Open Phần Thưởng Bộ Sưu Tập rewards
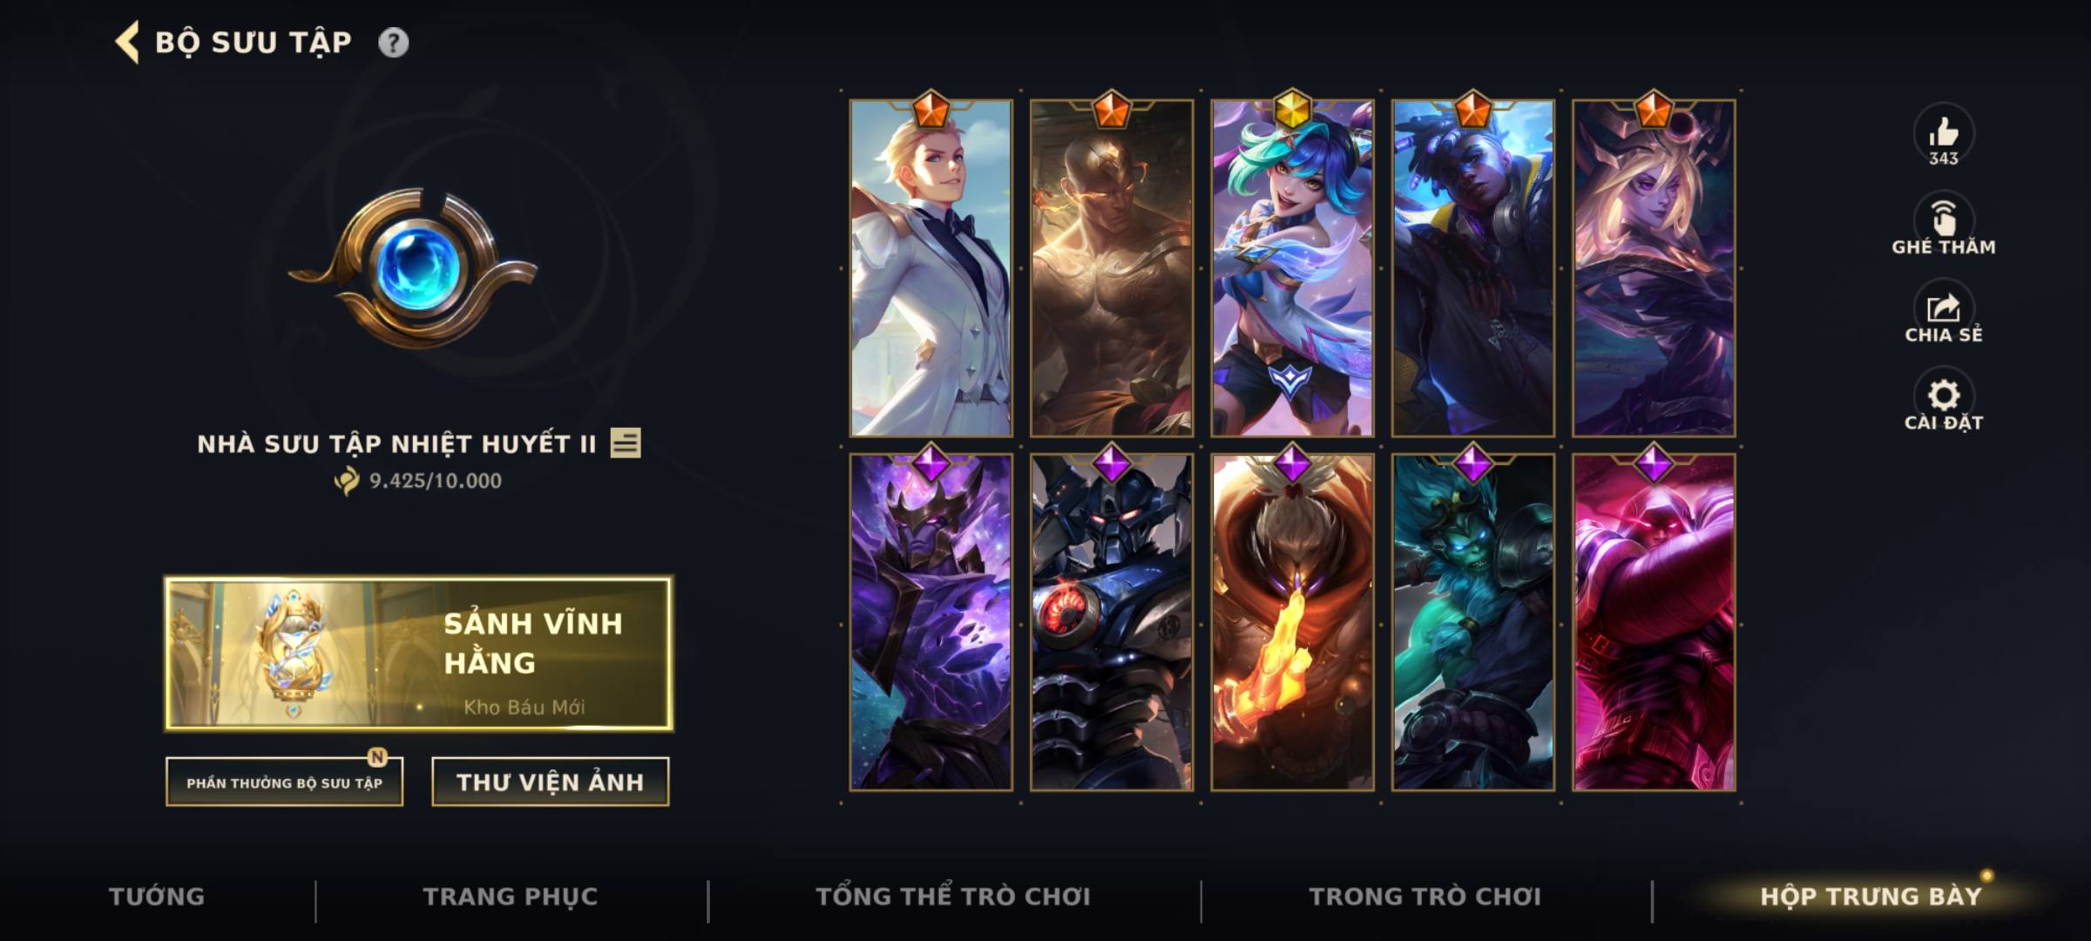This screenshot has width=2091, height=941. click(285, 782)
